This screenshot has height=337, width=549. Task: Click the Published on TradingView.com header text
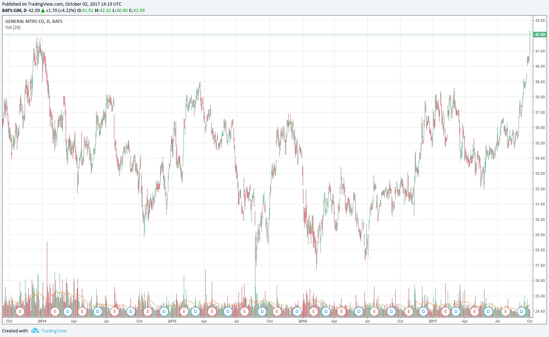[x=62, y=4]
